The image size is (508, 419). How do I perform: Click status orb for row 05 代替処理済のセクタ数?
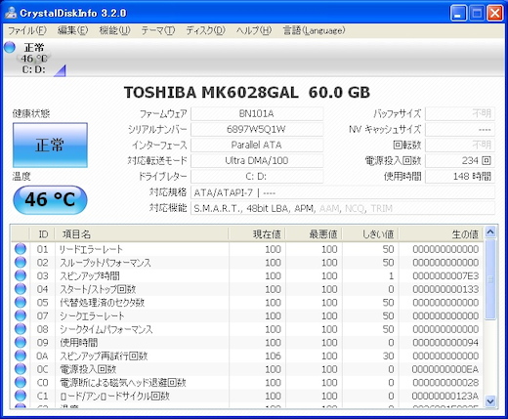(21, 303)
